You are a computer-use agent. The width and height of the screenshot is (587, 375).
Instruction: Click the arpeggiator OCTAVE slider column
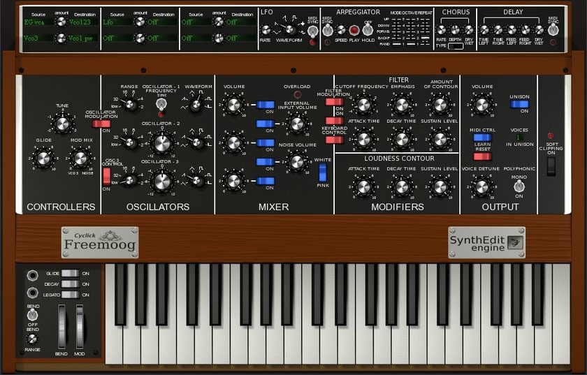click(x=410, y=31)
